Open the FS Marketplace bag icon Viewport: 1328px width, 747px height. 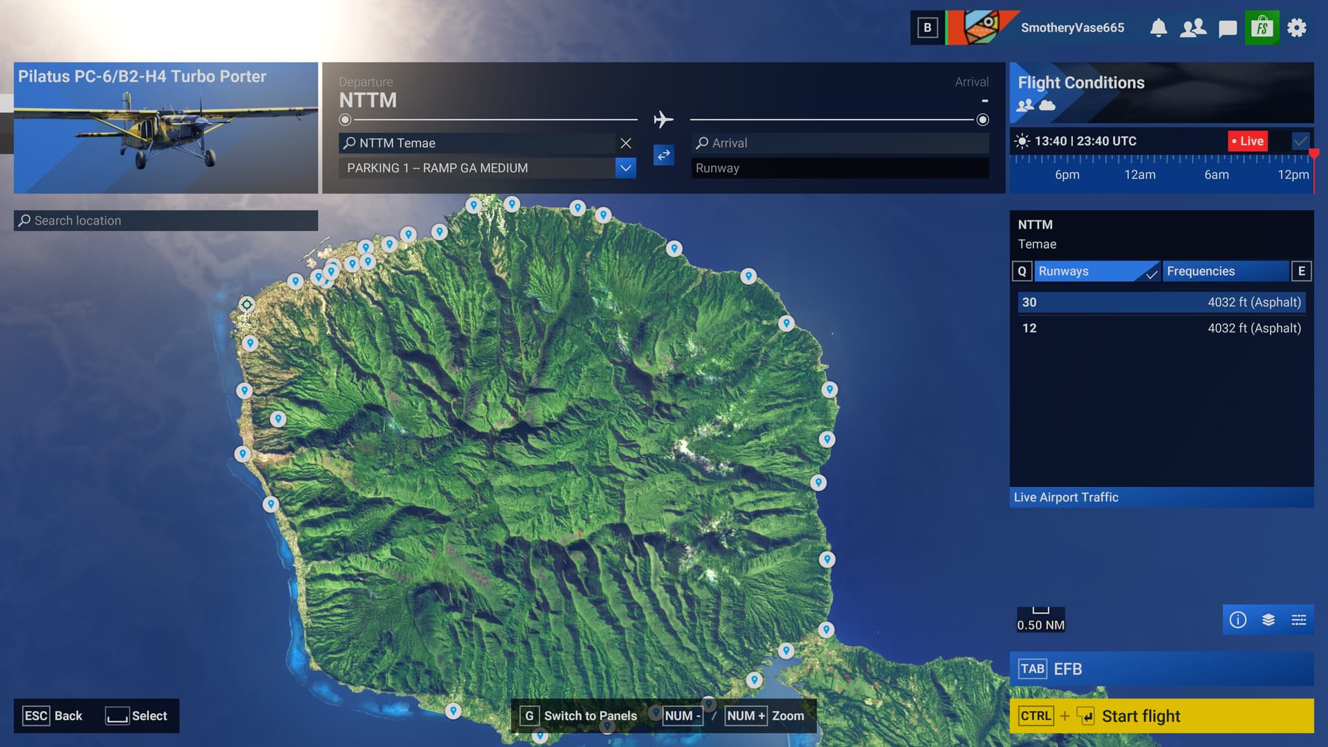coord(1262,28)
